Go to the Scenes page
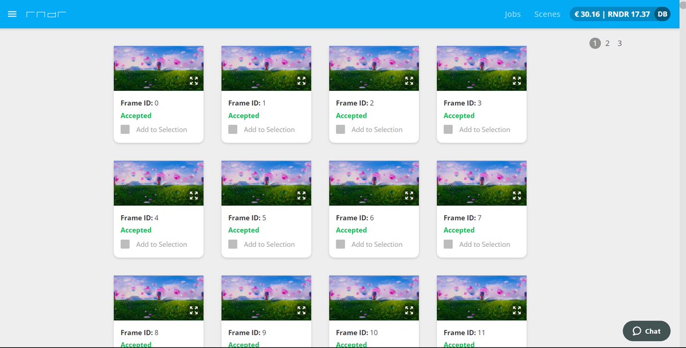Screen dimensions: 686x348 point(547,14)
